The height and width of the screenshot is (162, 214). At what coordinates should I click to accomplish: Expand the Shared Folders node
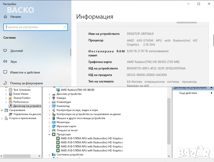tap(6, 98)
